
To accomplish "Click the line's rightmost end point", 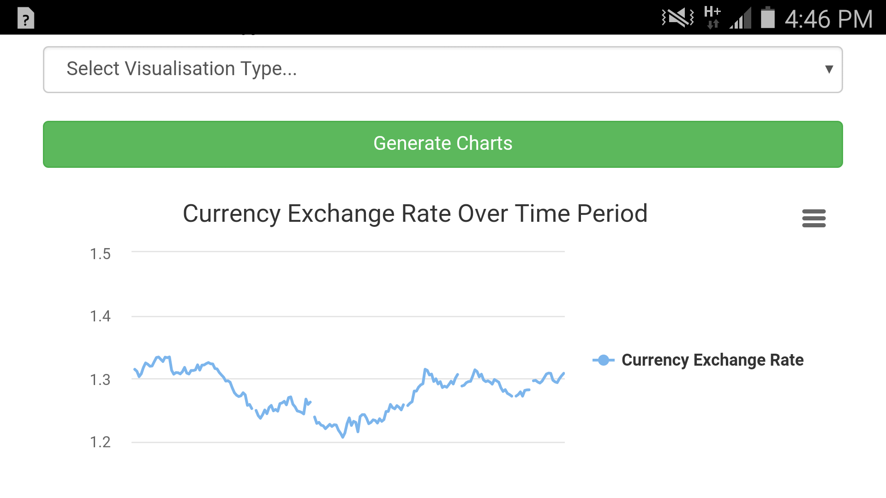I will click(564, 373).
